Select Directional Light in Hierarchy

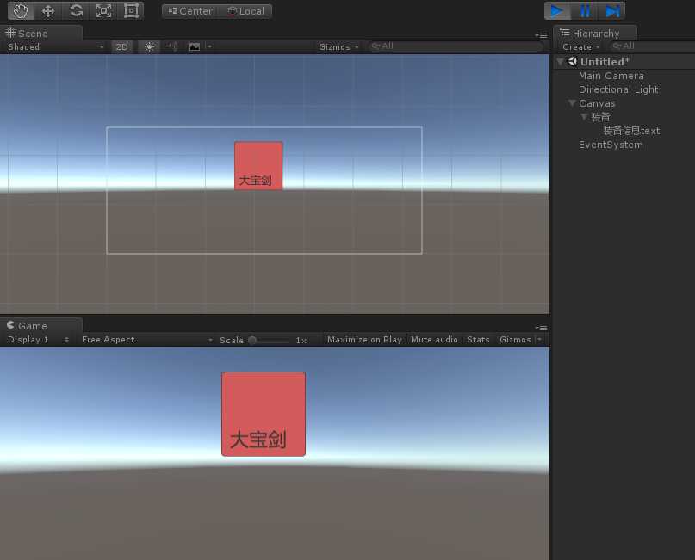[x=618, y=89]
